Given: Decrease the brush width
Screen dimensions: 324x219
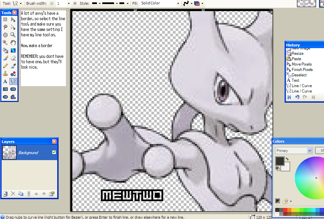Looking at the screenshot, I should pyautogui.click(x=52, y=3).
